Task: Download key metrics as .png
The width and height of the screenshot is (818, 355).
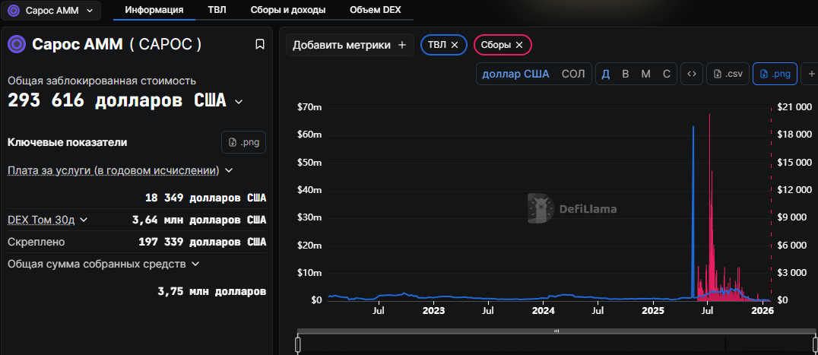Action: 243,142
